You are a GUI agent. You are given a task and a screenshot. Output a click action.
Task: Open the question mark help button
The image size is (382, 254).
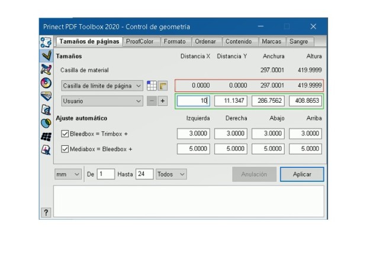coord(46,213)
